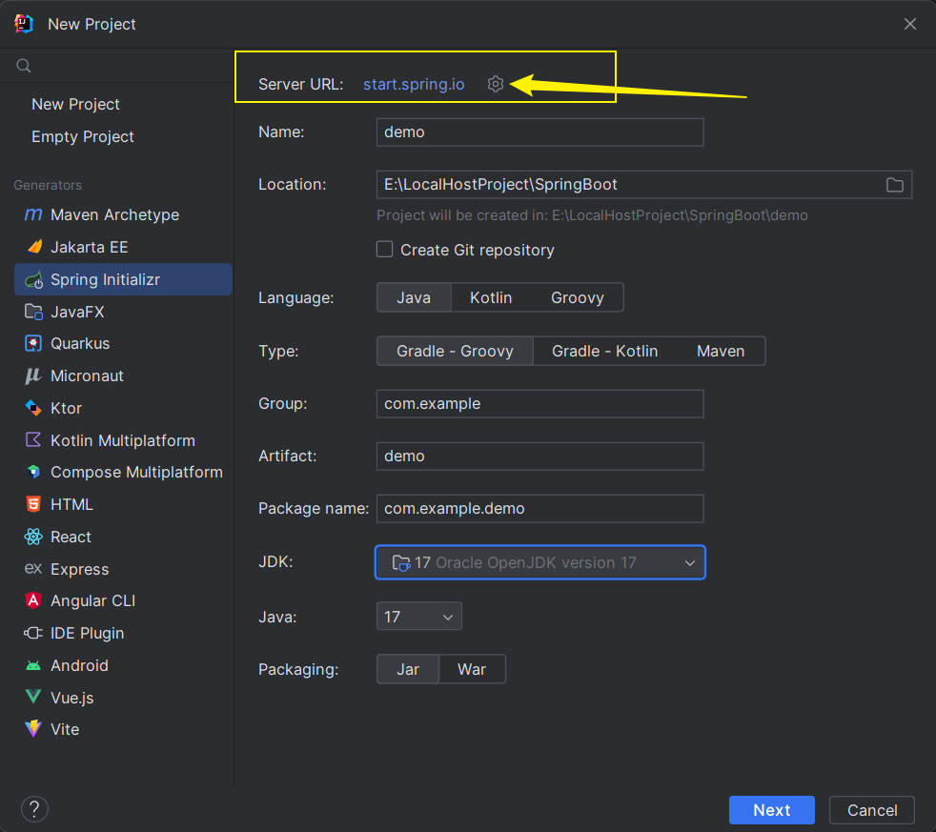Open the start.spring.io link
Viewport: 936px width, 832px height.
(x=414, y=84)
